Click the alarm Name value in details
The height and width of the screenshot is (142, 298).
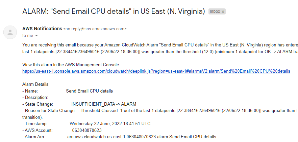(x=89, y=91)
